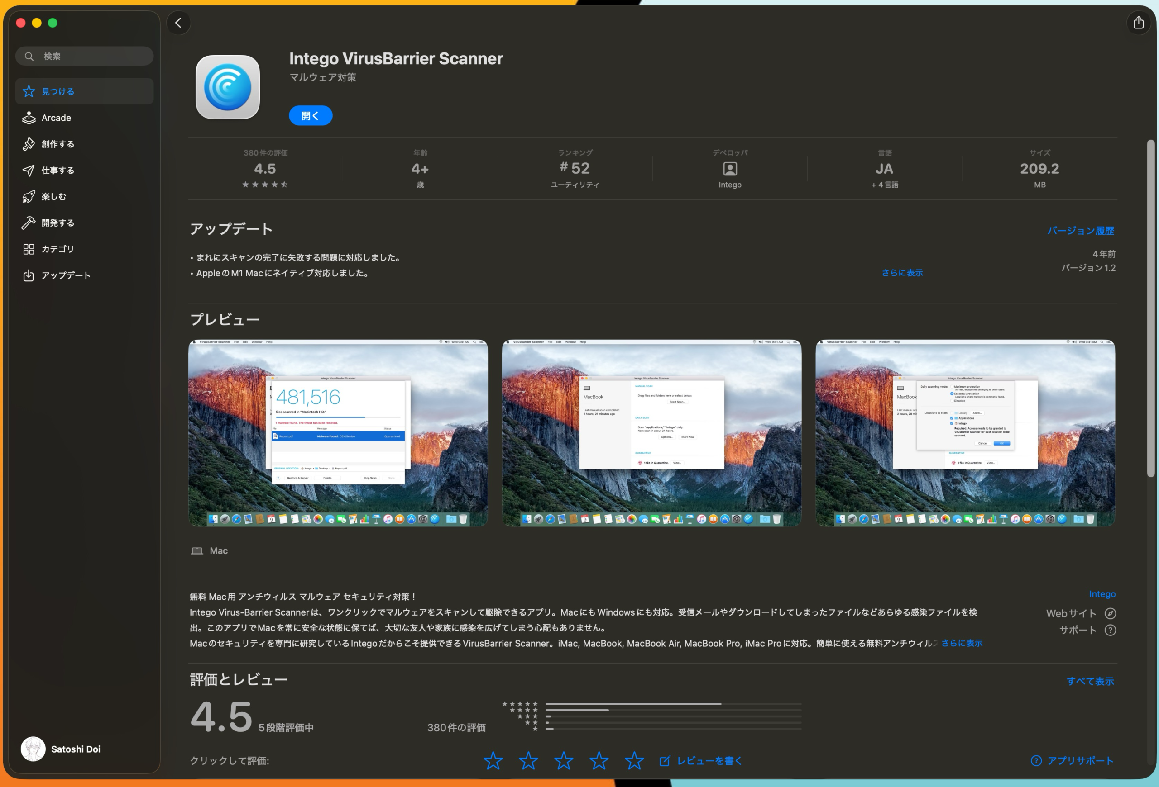Click the back chevron button
The width and height of the screenshot is (1159, 787).
pos(178,23)
